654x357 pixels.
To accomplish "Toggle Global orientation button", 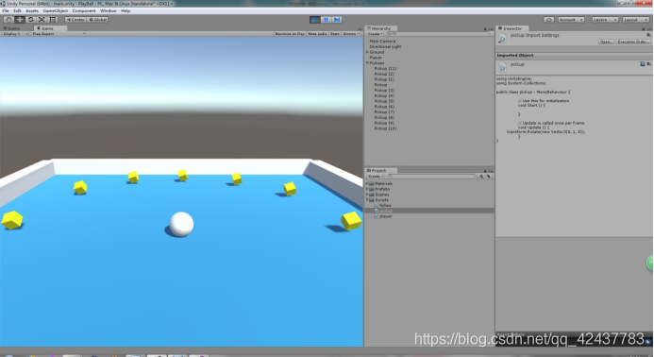I will tap(98, 20).
